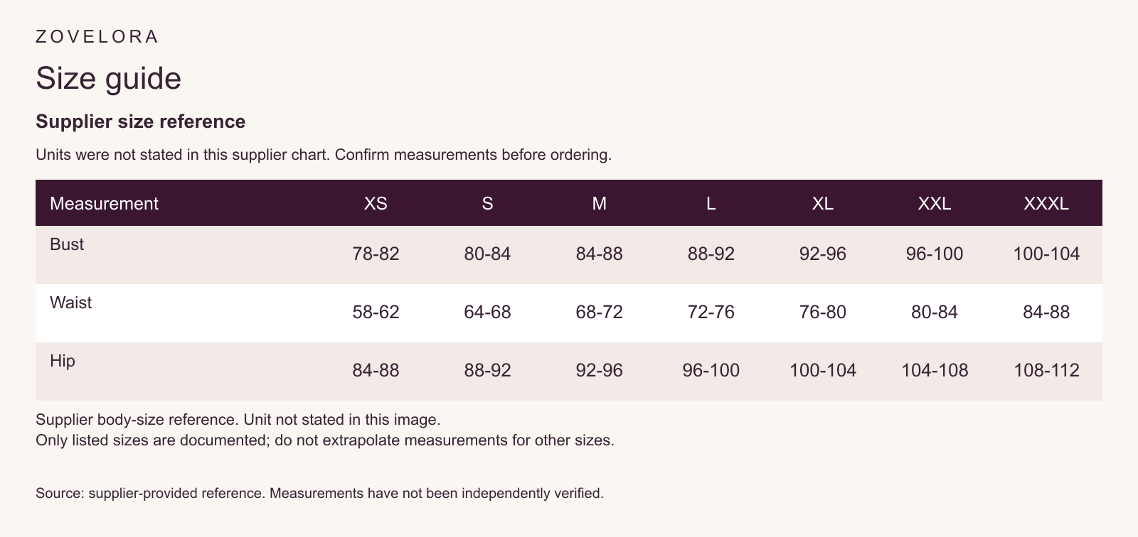
Task: Click the Bust row label
Action: [67, 244]
